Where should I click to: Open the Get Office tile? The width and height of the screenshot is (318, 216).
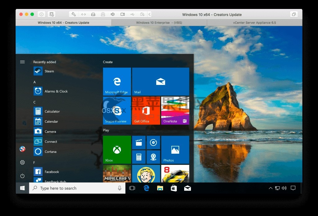[x=146, y=111]
